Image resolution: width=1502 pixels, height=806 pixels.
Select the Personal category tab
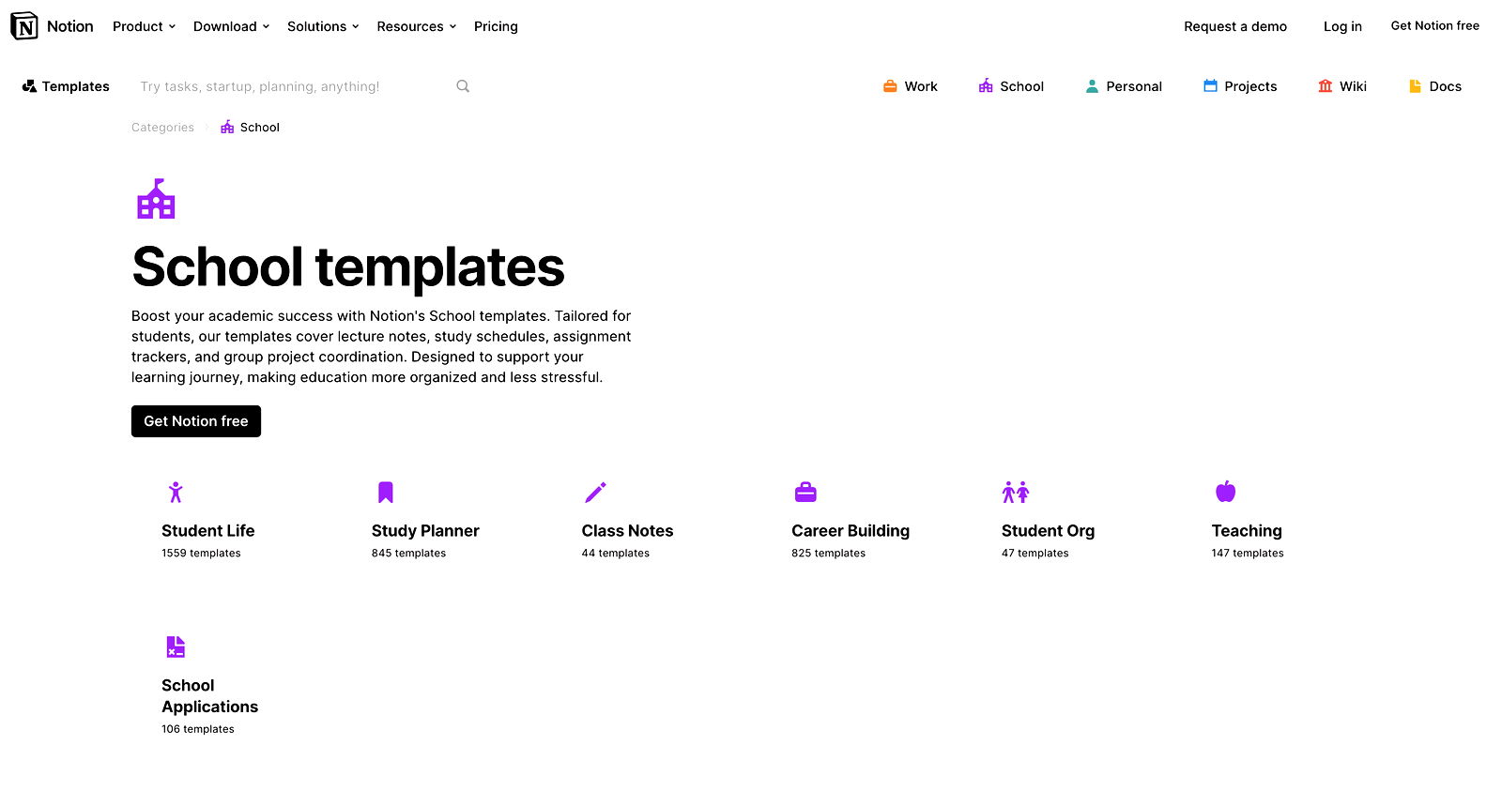point(1124,86)
